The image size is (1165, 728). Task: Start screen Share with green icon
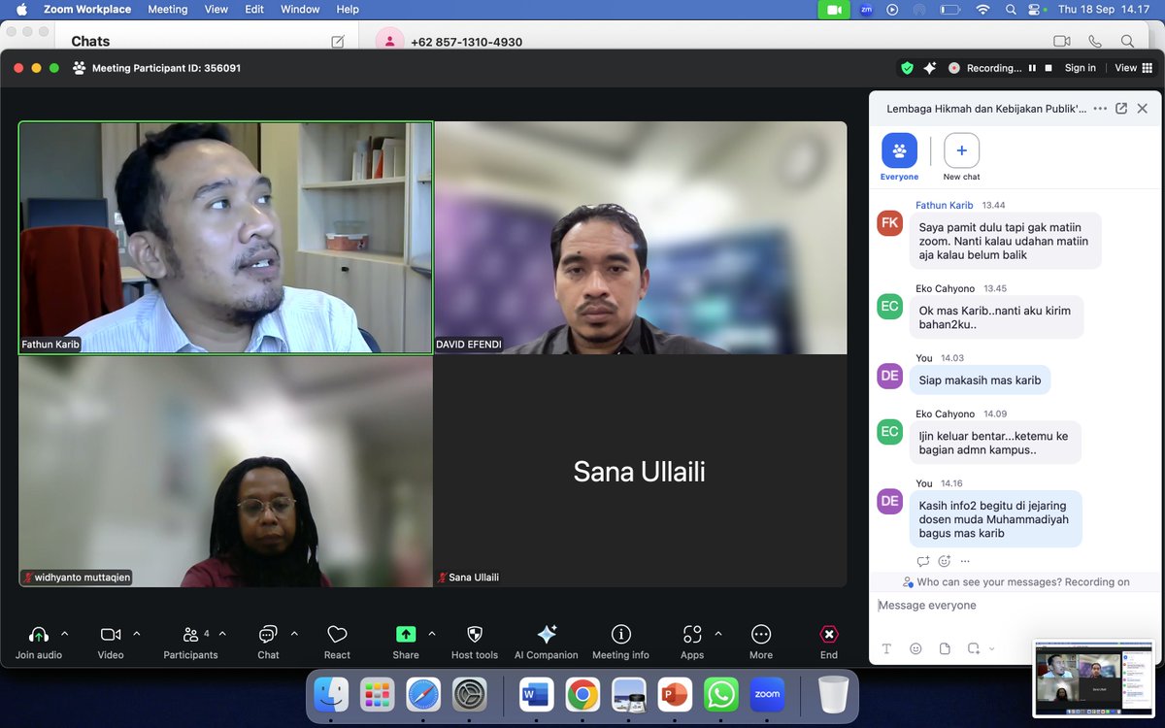[x=406, y=634]
